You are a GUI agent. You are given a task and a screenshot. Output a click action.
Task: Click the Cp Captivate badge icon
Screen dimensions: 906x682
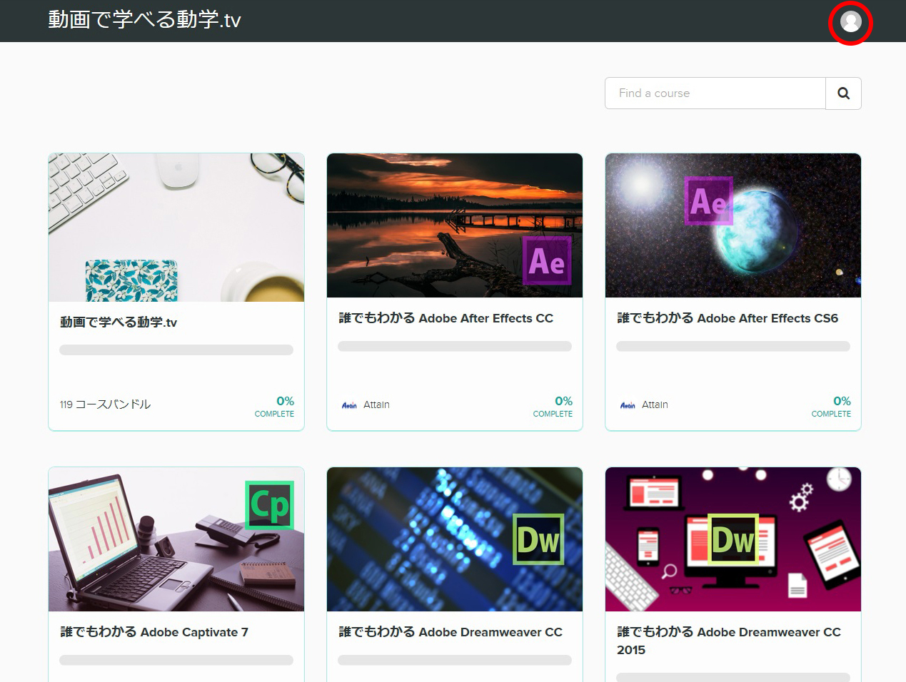point(270,506)
